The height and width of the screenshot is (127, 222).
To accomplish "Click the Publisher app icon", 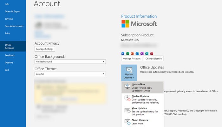I will click(147, 54).
